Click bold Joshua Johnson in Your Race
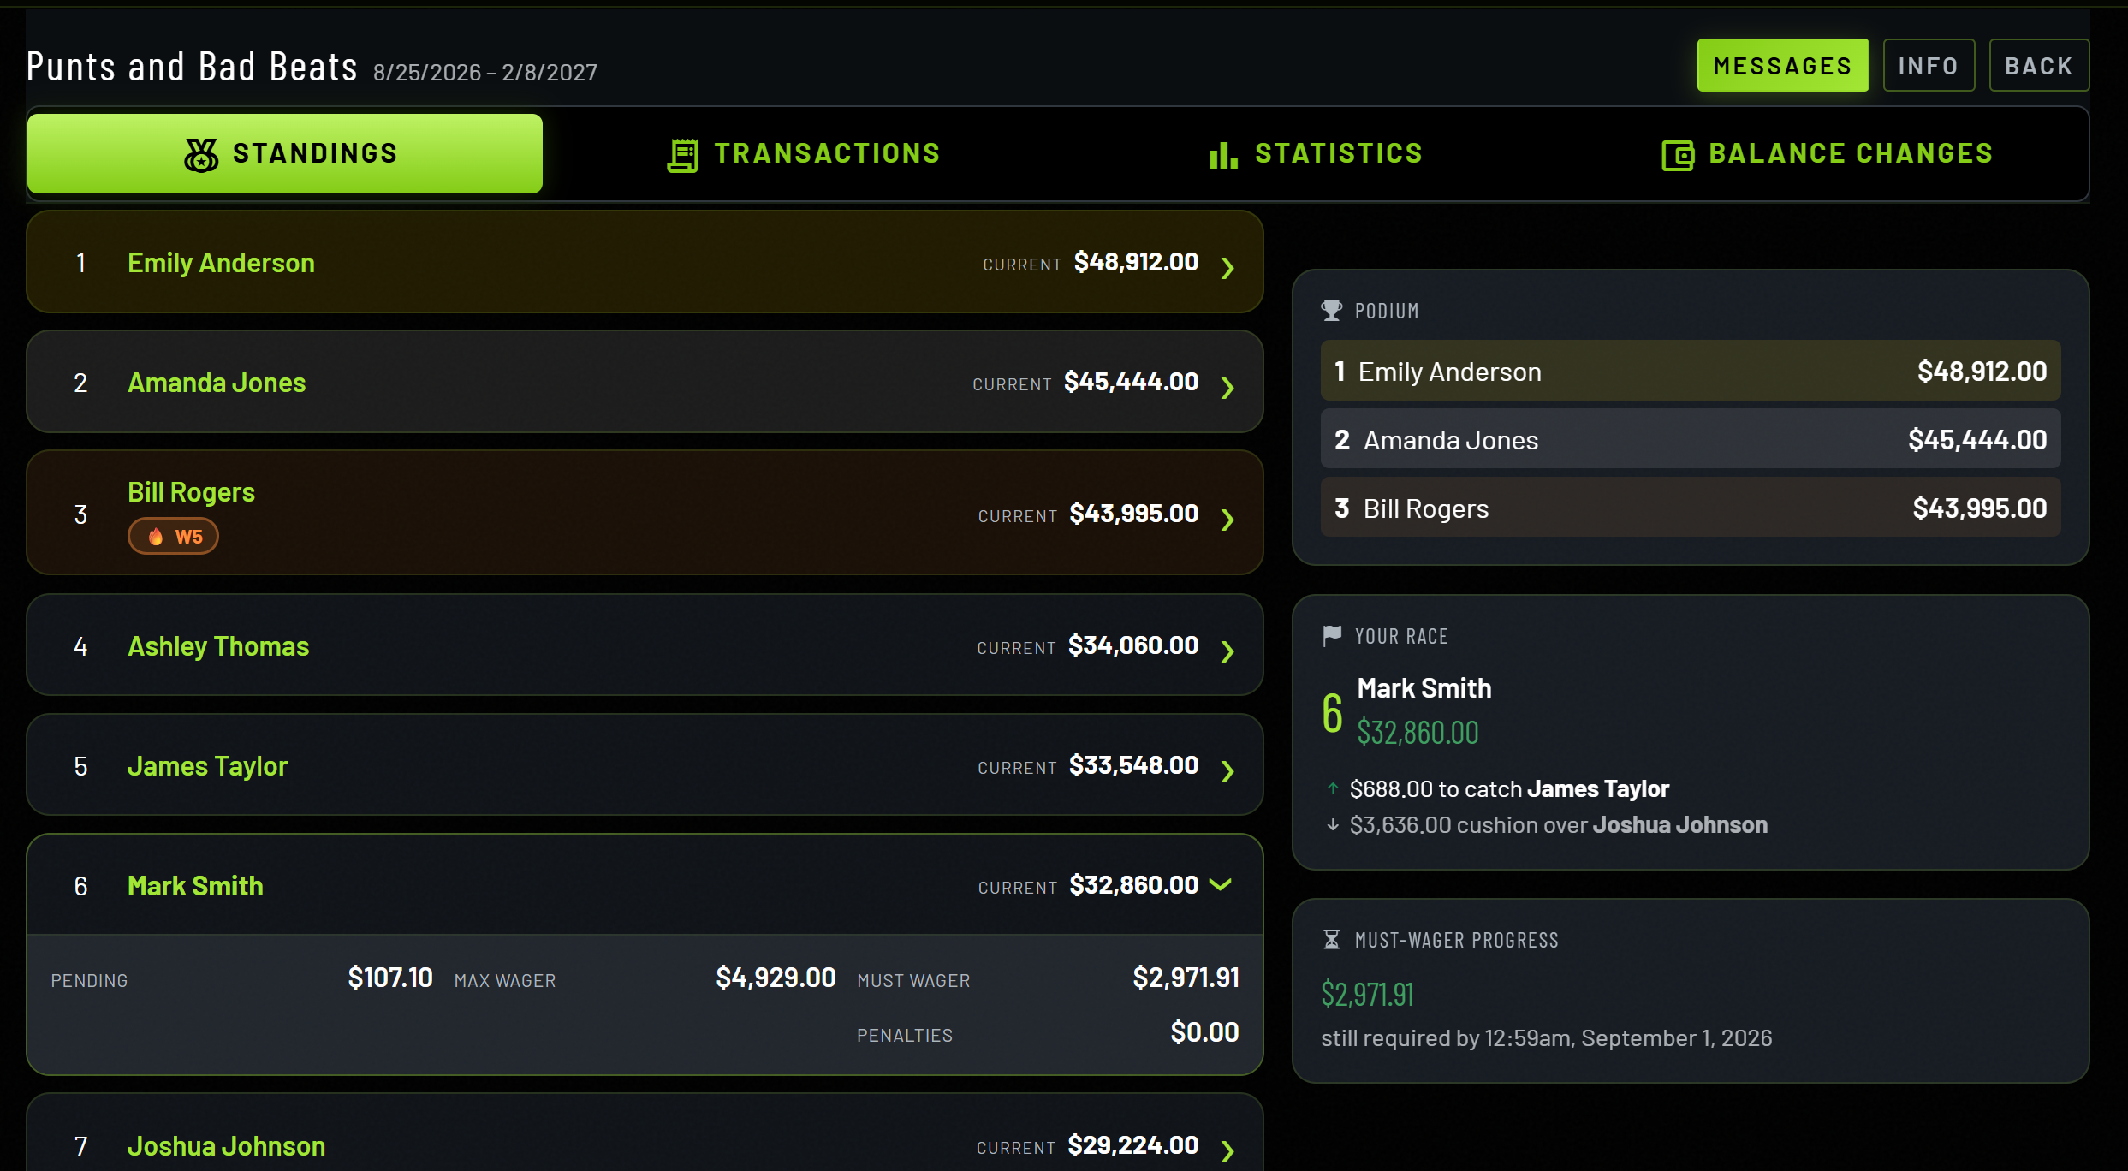Viewport: 2128px width, 1171px height. click(1679, 824)
